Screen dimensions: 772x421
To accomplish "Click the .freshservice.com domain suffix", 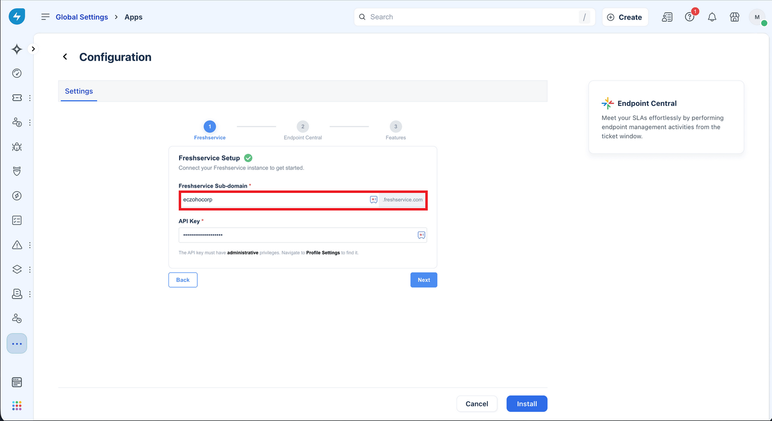I will pyautogui.click(x=403, y=200).
